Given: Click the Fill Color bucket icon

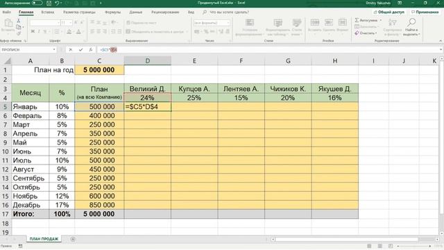Looking at the screenshot, I should pos(69,31).
